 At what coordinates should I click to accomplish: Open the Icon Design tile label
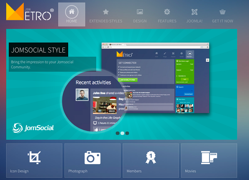[x=19, y=171]
